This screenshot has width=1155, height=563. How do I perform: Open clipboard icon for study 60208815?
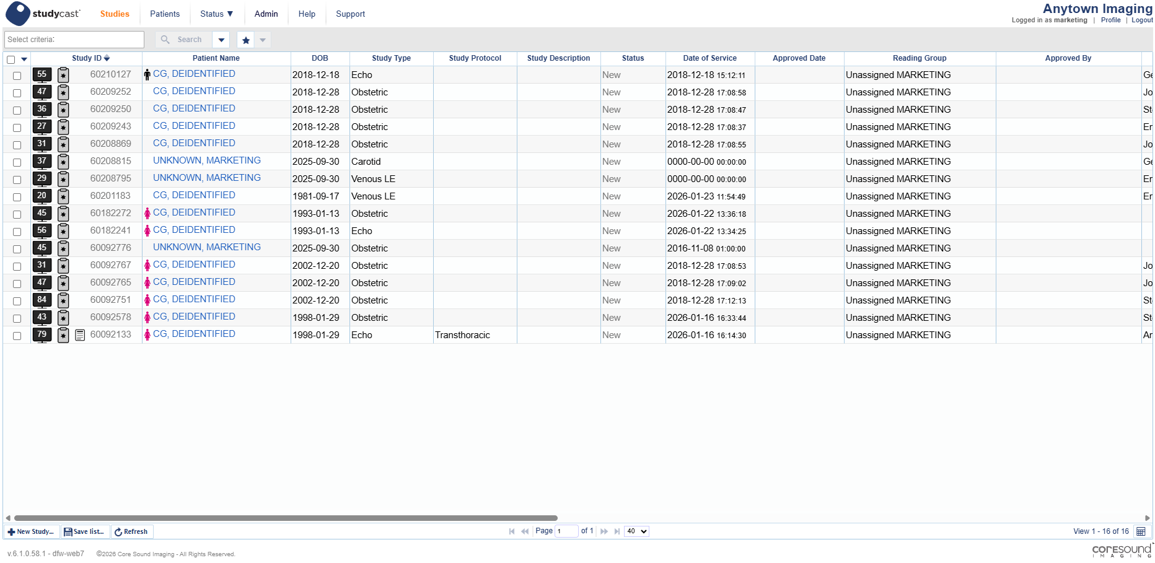click(x=63, y=162)
